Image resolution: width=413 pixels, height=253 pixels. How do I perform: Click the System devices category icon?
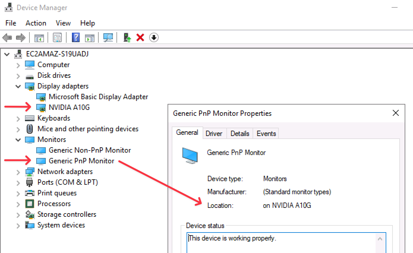click(x=30, y=225)
